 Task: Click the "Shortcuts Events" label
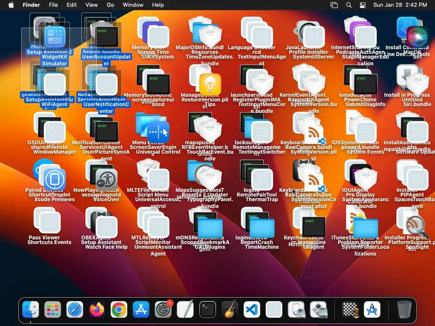coord(49,242)
